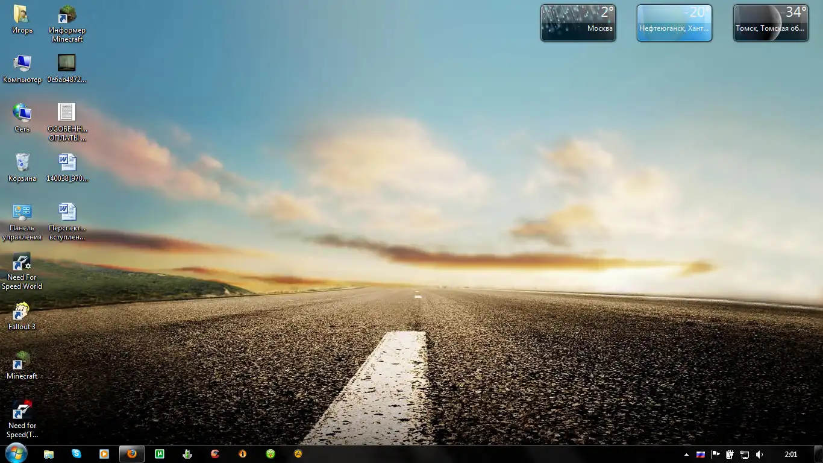Open the volume speaker control

point(759,455)
